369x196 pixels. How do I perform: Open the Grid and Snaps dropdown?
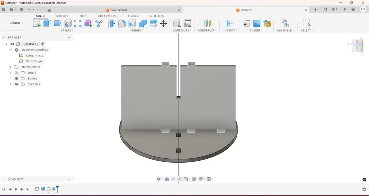pyautogui.click(x=202, y=179)
